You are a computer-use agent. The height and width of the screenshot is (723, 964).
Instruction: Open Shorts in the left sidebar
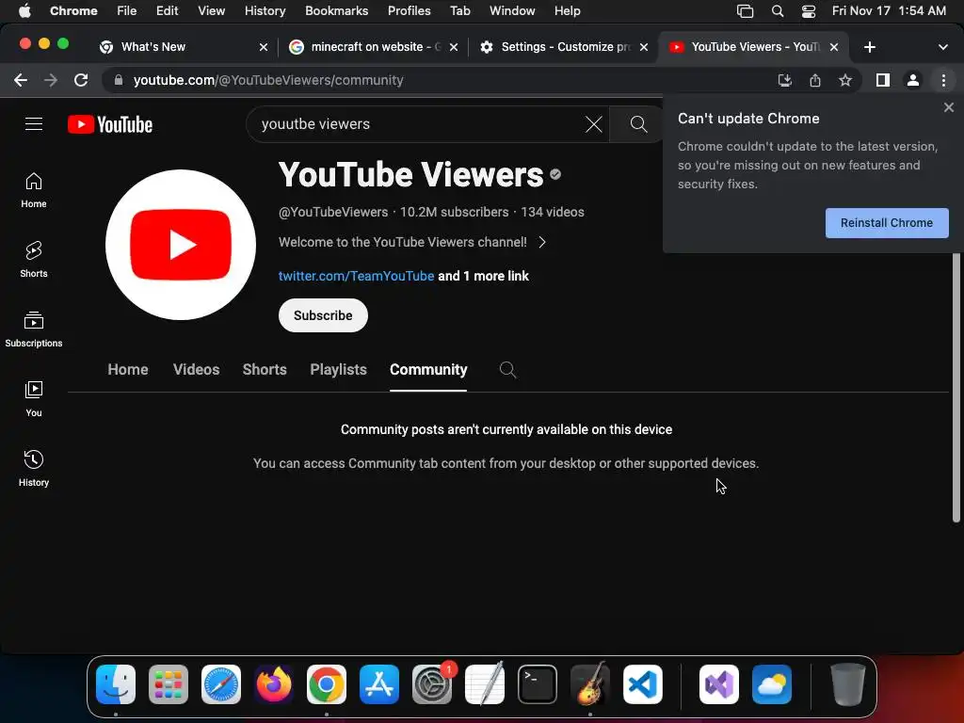(34, 260)
